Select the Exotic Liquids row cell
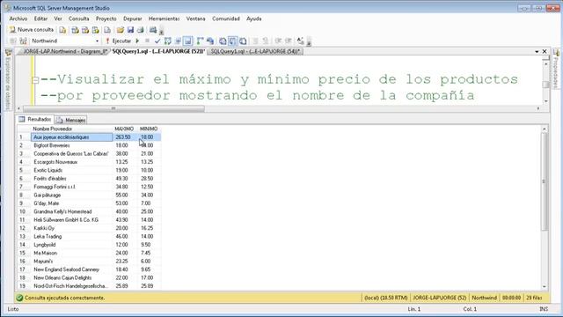Viewport: 563px width, 317px height. click(72, 170)
